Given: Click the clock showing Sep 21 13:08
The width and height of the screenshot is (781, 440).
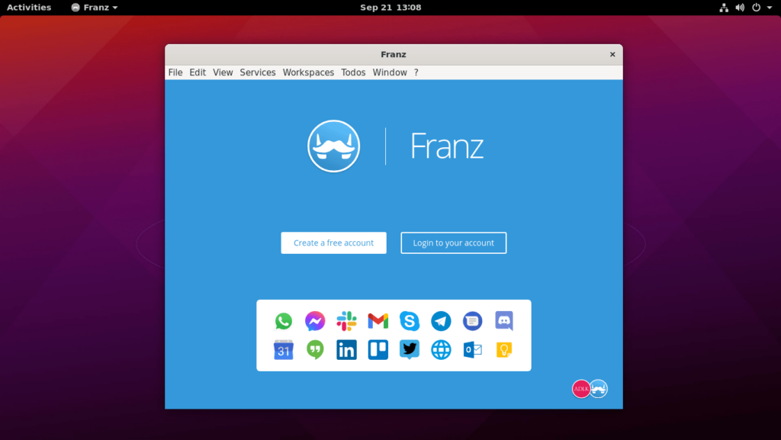Looking at the screenshot, I should [x=390, y=8].
